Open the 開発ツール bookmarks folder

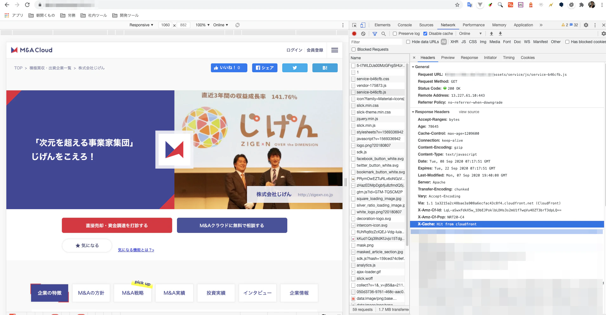pos(126,15)
